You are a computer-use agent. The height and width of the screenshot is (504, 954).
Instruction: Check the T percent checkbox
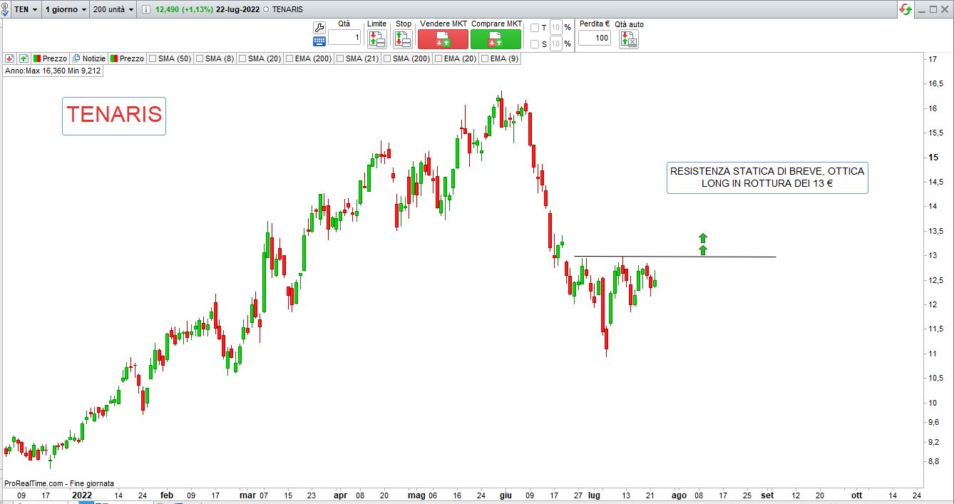click(x=535, y=28)
